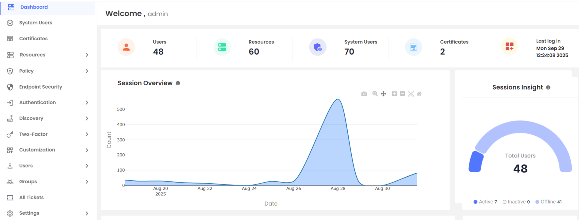
Task: Toggle the Inactive legend item
Action: point(516,202)
